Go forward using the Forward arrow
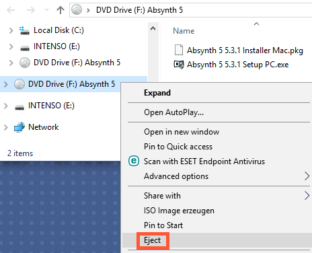 pos(31,10)
